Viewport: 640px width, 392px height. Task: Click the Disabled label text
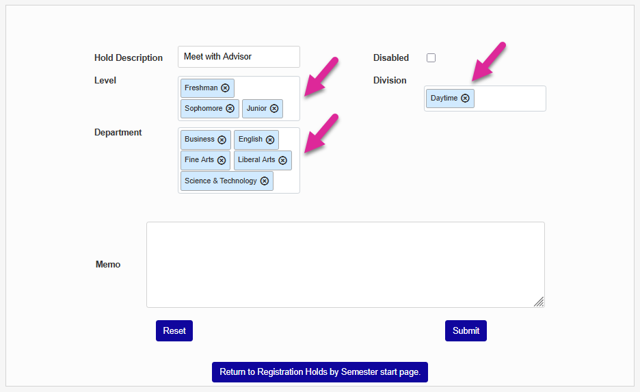[391, 58]
